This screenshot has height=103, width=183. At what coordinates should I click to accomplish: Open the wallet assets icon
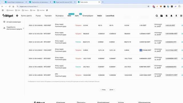click(162, 16)
